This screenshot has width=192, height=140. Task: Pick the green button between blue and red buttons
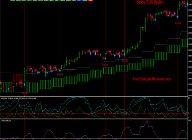[85, 0]
